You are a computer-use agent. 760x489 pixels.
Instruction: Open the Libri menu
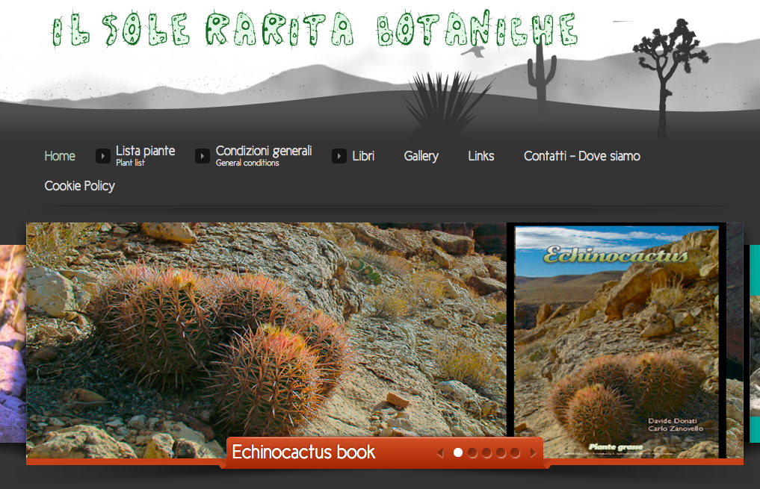[363, 156]
